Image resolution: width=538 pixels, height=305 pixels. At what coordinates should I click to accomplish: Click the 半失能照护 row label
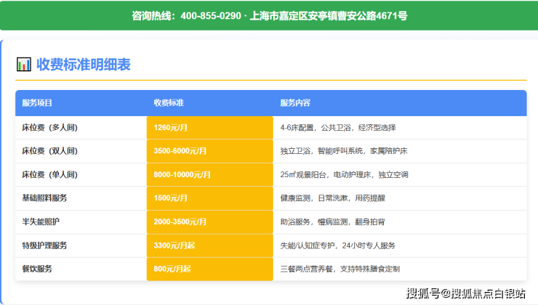tap(41, 221)
